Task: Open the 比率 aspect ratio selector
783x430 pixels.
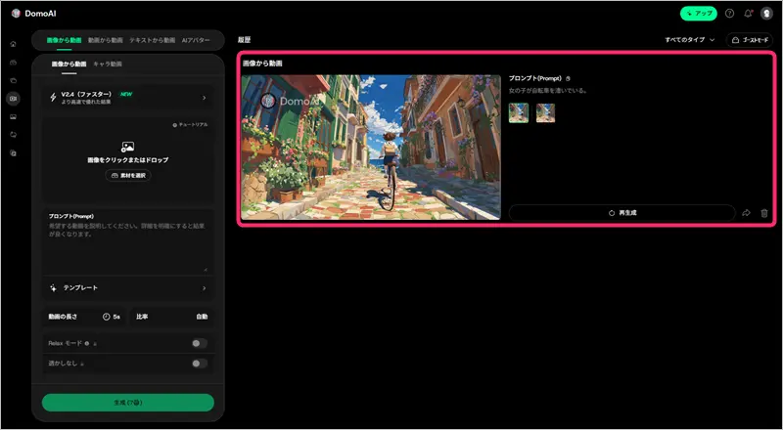Action: [x=172, y=317]
